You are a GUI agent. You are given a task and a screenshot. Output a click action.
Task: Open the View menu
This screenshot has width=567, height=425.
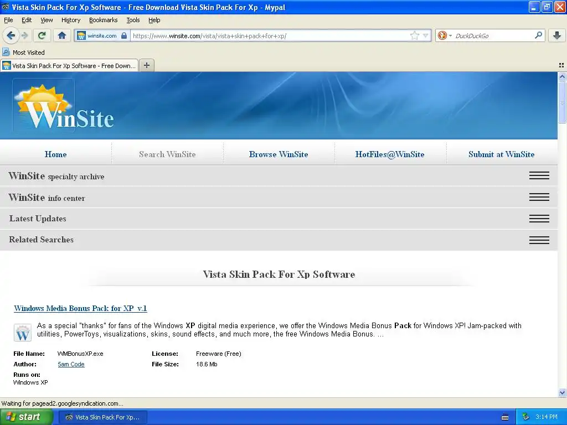click(x=47, y=20)
